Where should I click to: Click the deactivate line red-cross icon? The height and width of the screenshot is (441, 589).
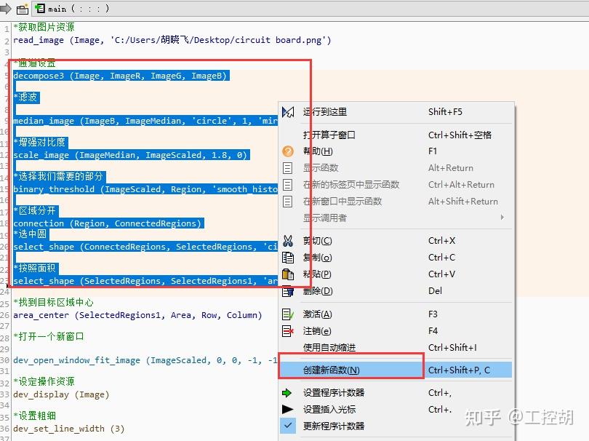[x=288, y=331]
